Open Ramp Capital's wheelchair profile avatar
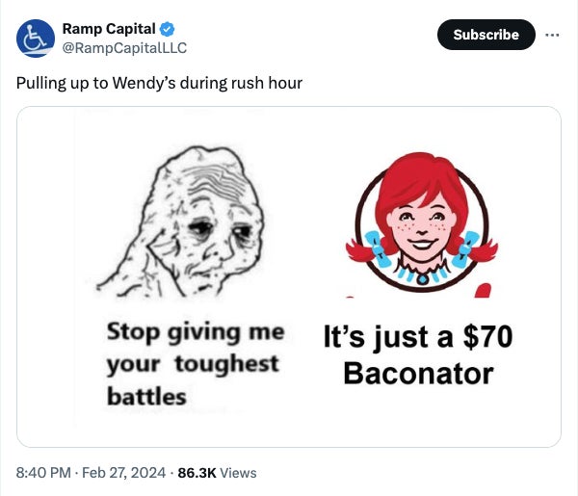The height and width of the screenshot is (496, 578). point(35,37)
